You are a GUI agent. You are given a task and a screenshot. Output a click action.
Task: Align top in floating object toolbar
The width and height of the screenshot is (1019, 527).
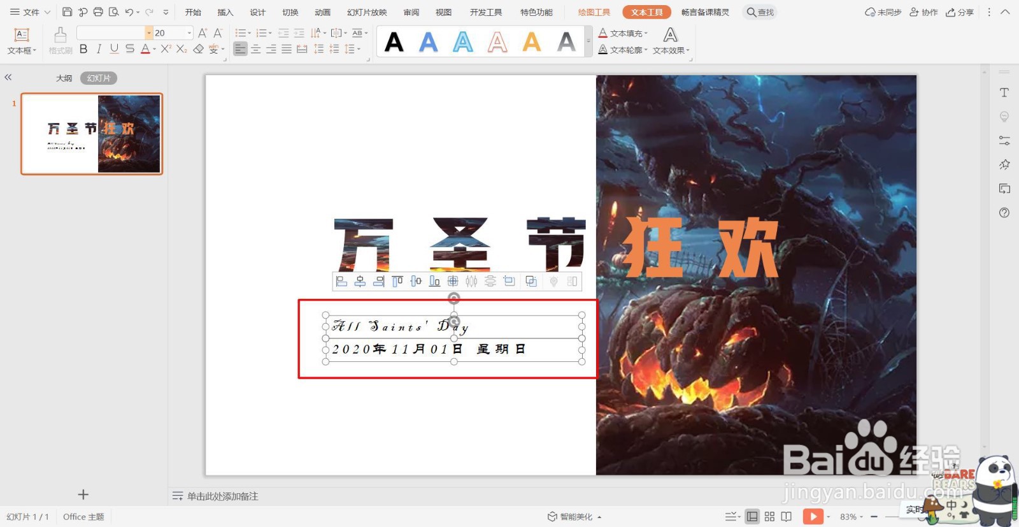click(397, 281)
